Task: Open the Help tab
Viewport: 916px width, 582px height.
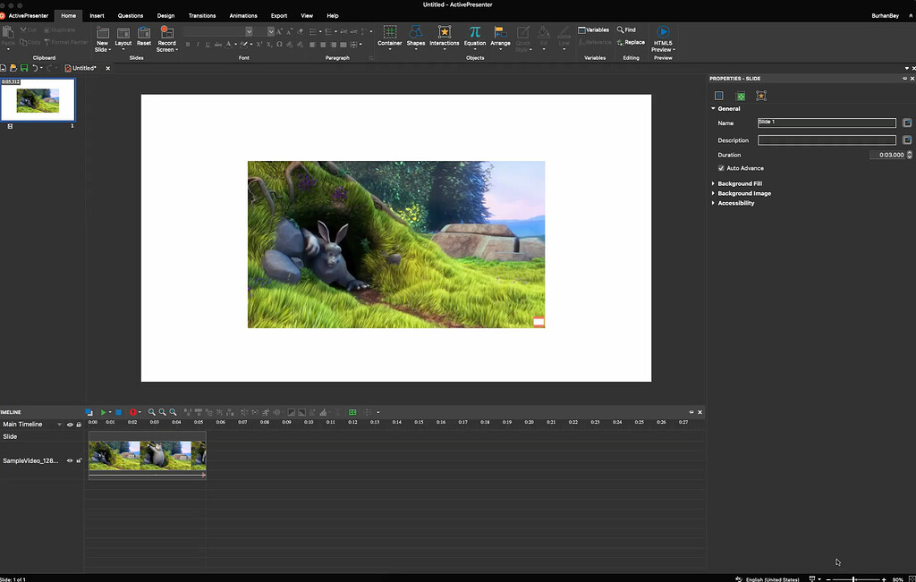Action: (333, 16)
